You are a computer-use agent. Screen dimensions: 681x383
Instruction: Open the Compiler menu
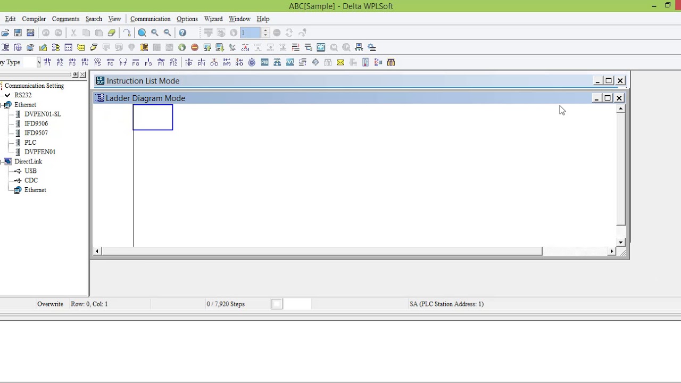(x=34, y=19)
